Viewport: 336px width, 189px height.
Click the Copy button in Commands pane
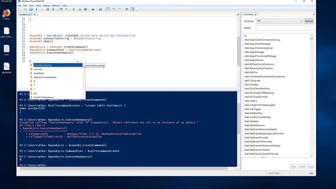pyautogui.click(x=310, y=166)
